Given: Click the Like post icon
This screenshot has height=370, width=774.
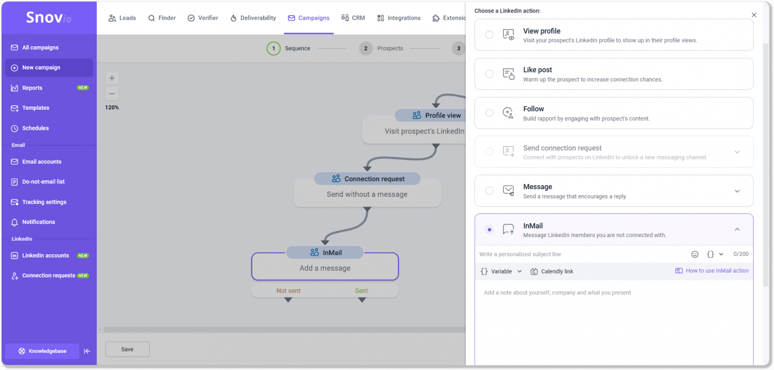Looking at the screenshot, I should pos(508,74).
